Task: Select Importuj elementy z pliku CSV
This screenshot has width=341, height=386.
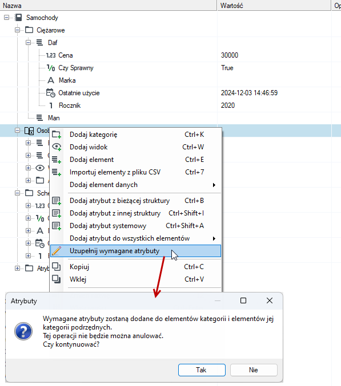Action: tap(135, 172)
